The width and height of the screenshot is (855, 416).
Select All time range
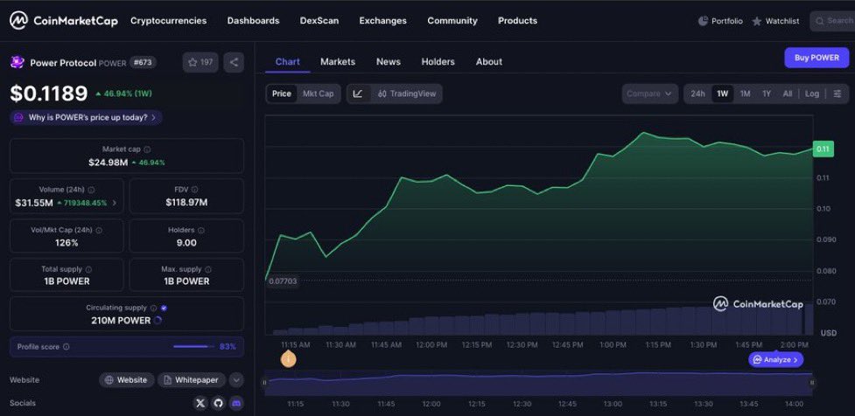[788, 94]
